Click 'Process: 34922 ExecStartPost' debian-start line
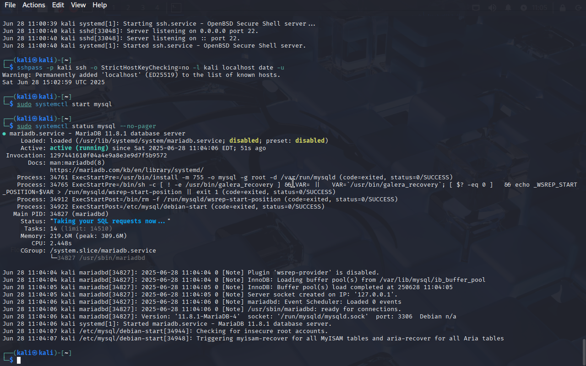The width and height of the screenshot is (586, 366). tap(171, 207)
